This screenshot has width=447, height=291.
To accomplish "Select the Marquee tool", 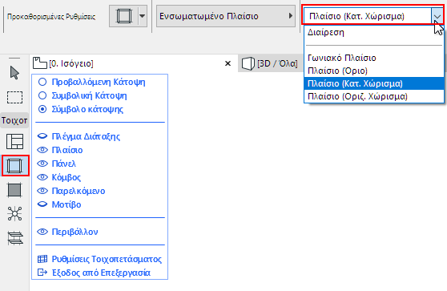I will click(x=14, y=97).
